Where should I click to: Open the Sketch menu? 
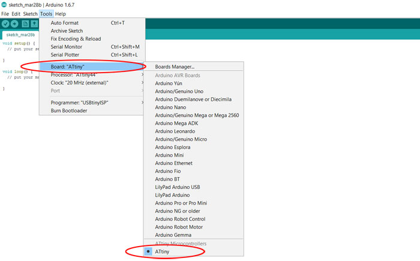click(x=30, y=14)
